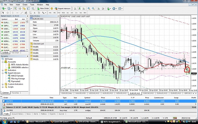The width and height of the screenshot is (198, 124).
Task: Select the Fibonacci Retracement tool
Action: [x=30, y=13]
